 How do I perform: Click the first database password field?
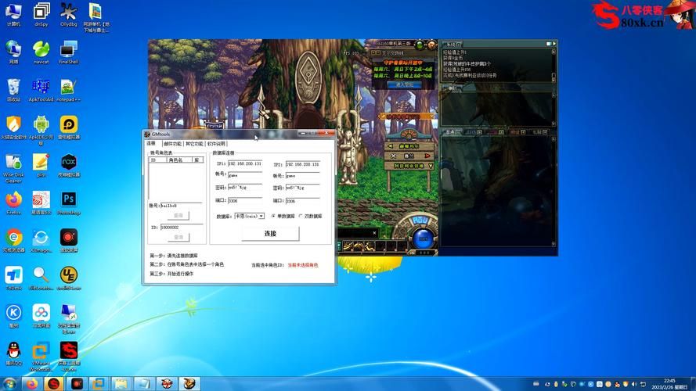[x=245, y=188]
